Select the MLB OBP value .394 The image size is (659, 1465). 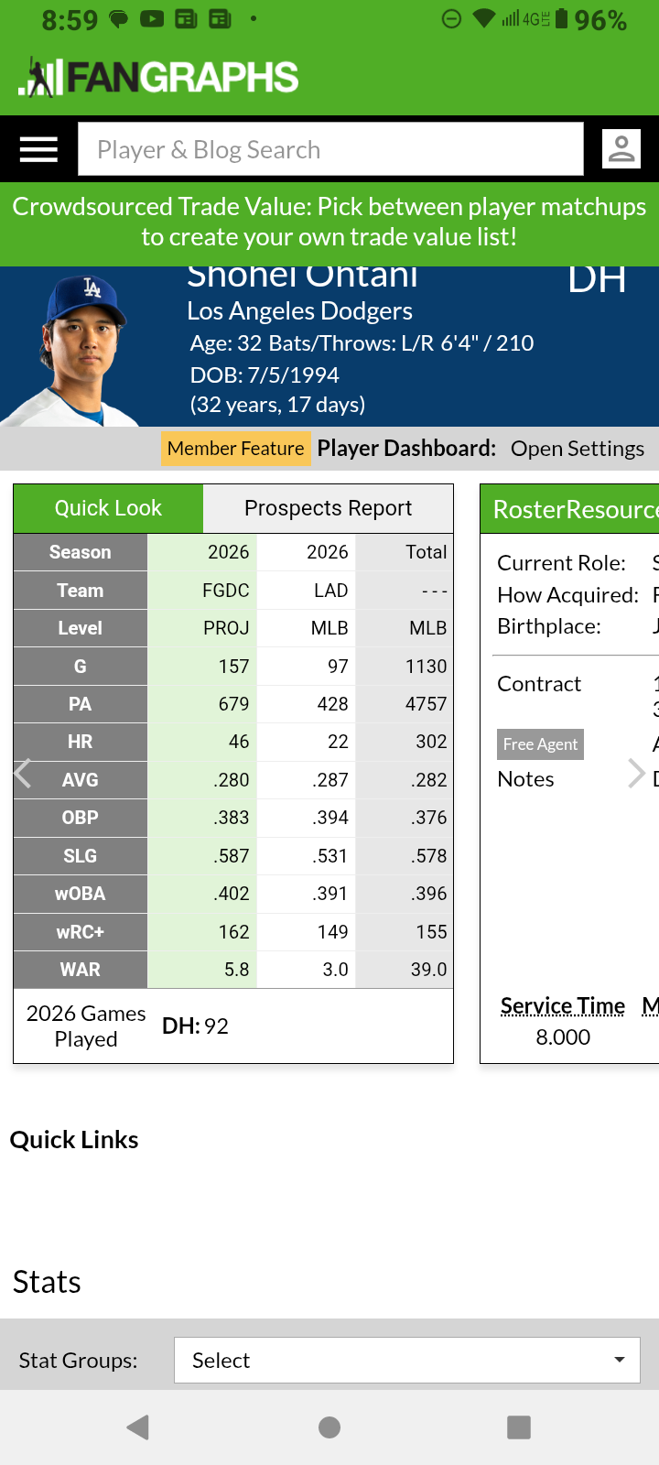329,818
